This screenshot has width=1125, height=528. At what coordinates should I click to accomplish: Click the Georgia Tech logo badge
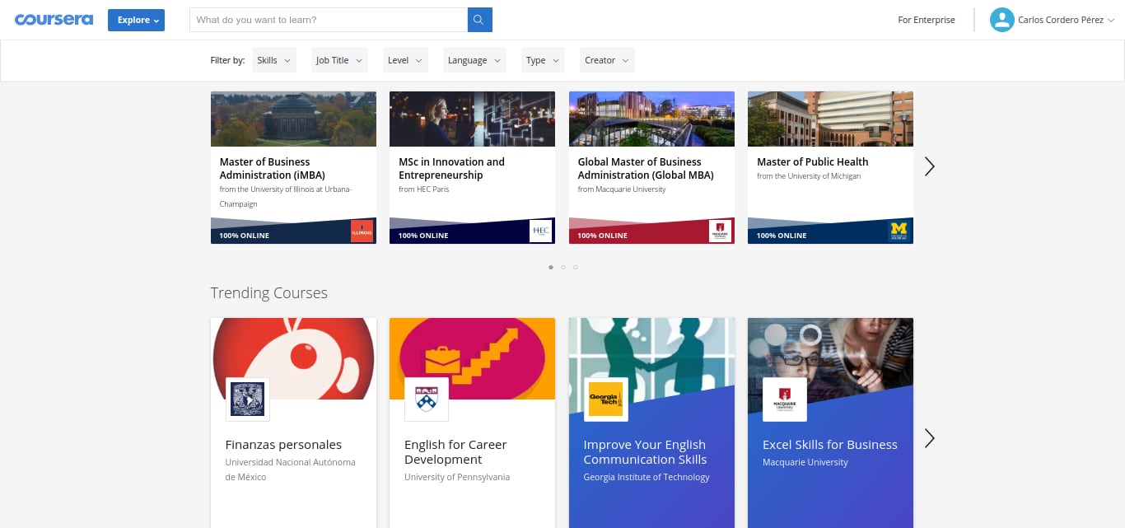[x=606, y=400]
